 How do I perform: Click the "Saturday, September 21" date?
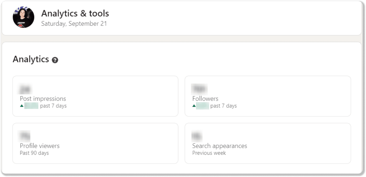click(74, 23)
